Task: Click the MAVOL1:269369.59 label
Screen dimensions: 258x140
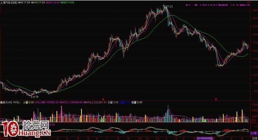Action: pyautogui.click(x=71, y=103)
